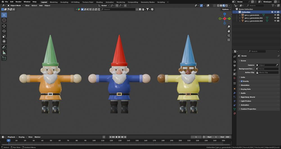Select the Move tool in toolbar
This screenshot has height=149, width=281.
coord(4,26)
